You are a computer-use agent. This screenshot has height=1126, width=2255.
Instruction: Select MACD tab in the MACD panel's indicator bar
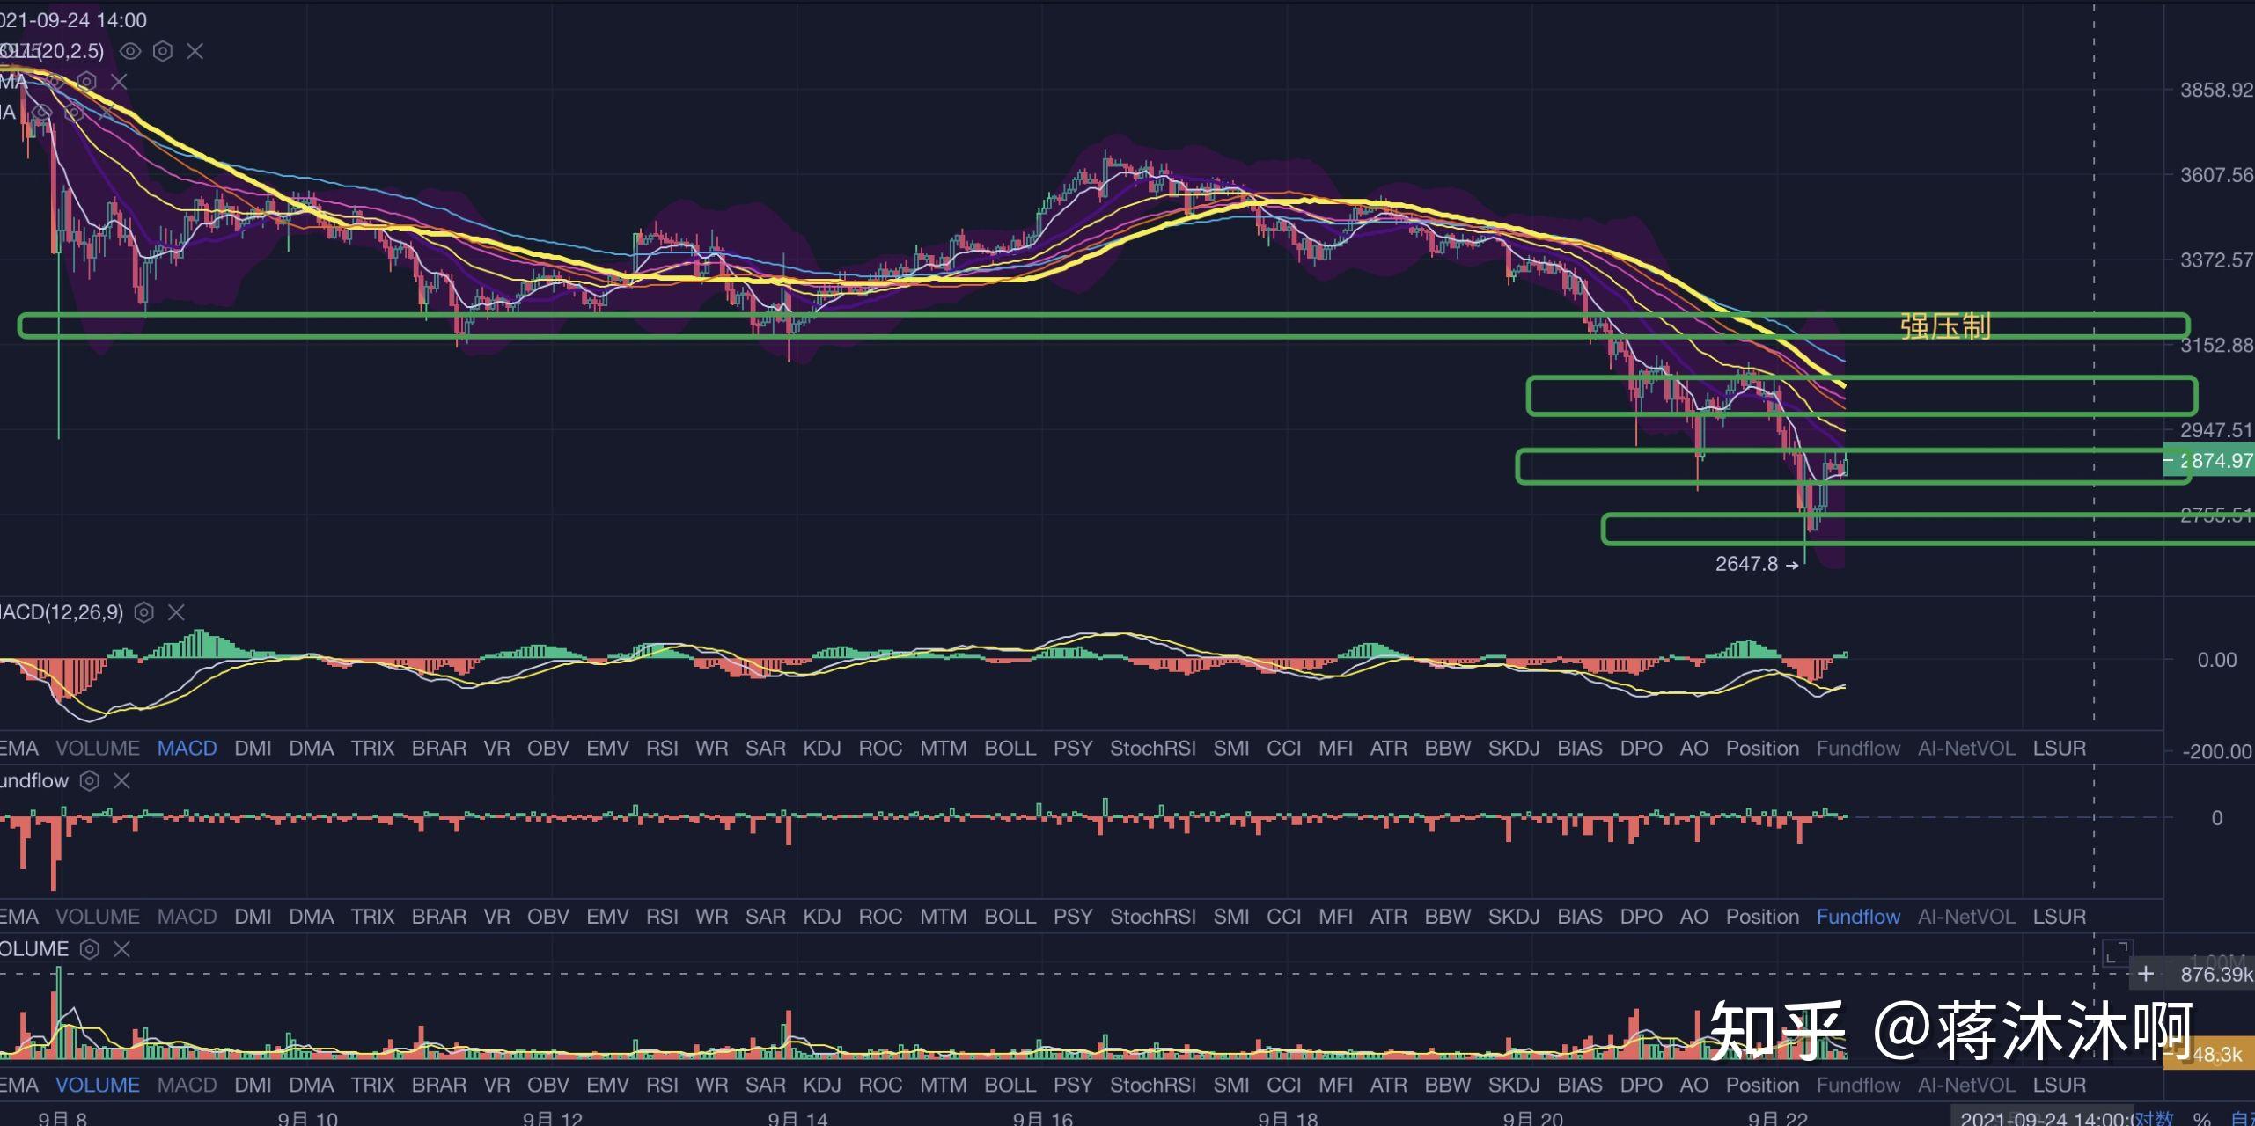point(187,749)
